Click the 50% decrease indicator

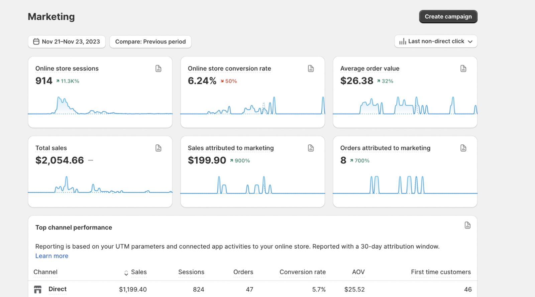coord(229,81)
